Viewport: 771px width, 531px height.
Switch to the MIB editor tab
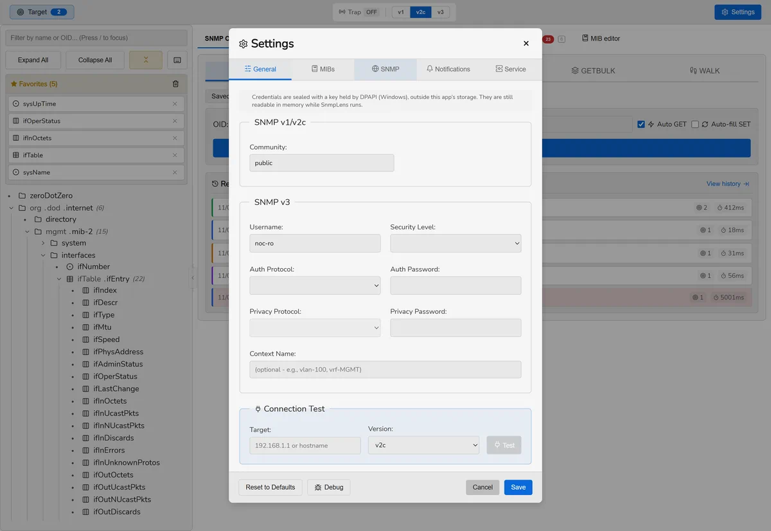601,39
